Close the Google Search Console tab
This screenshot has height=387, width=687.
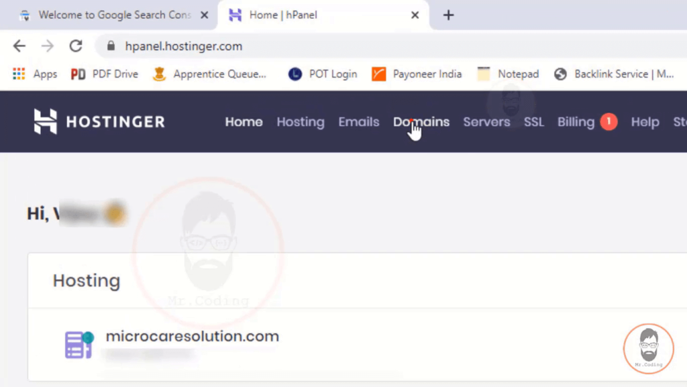204,15
